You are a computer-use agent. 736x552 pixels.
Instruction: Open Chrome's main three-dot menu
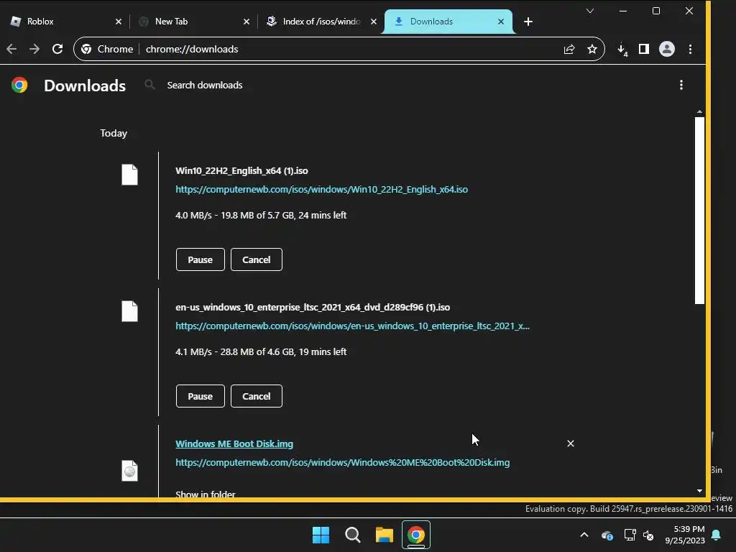point(690,49)
